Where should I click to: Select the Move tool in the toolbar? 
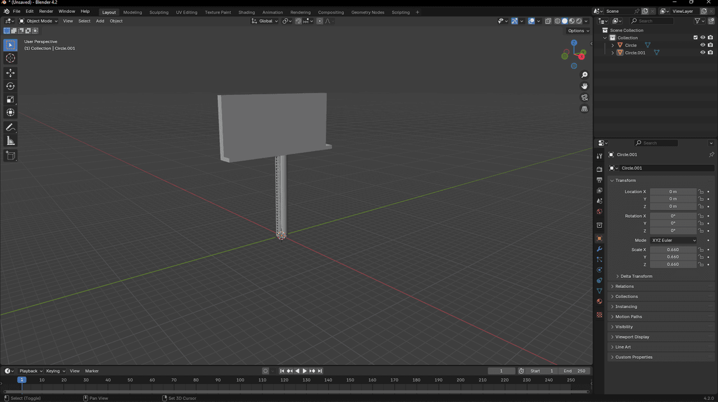pos(10,73)
